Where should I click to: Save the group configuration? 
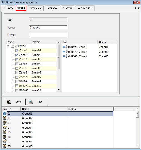coord(16,102)
